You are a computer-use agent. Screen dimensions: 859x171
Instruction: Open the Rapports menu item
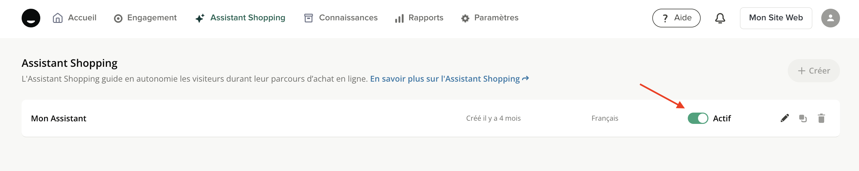[426, 18]
